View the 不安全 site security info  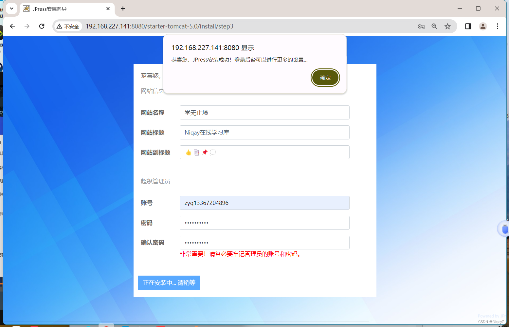tap(68, 27)
